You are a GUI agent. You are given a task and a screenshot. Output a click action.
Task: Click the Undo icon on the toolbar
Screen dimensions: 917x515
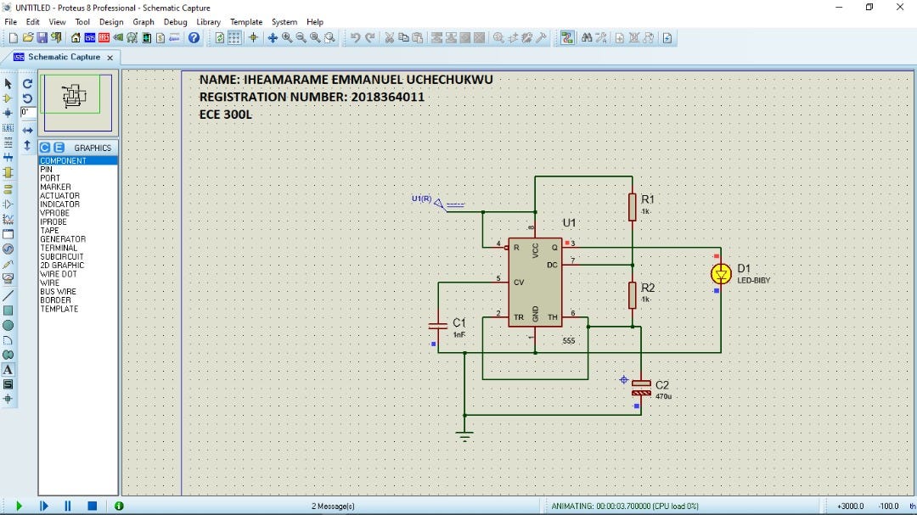point(353,37)
